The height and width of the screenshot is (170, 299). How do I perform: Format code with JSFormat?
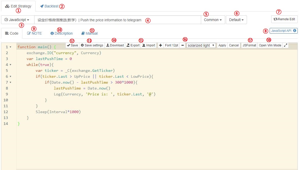(249, 45)
